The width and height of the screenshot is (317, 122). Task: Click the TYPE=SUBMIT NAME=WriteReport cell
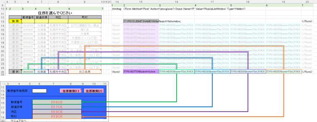click(x=141, y=21)
